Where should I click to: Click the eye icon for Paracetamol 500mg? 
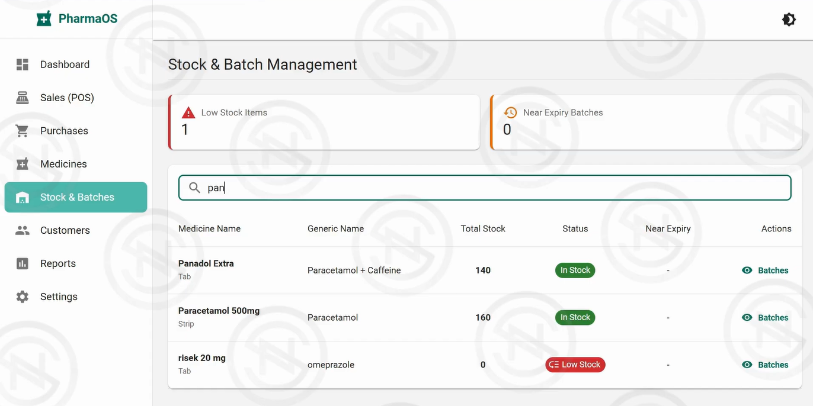tap(747, 317)
